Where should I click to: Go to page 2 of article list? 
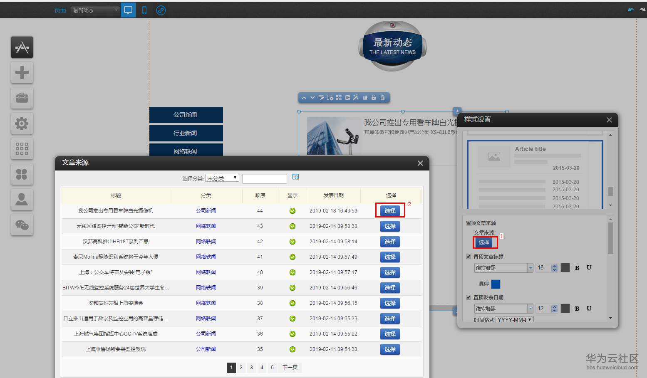[241, 368]
